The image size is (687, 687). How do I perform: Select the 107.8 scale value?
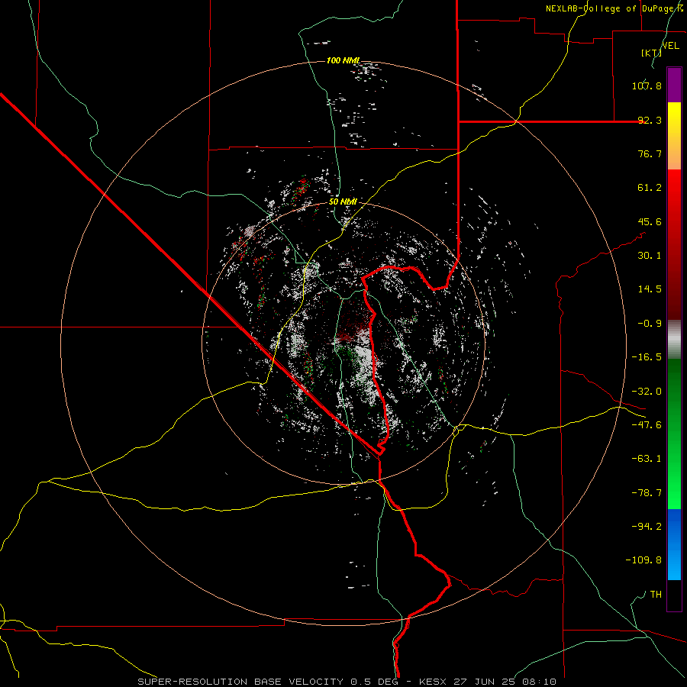coord(647,85)
